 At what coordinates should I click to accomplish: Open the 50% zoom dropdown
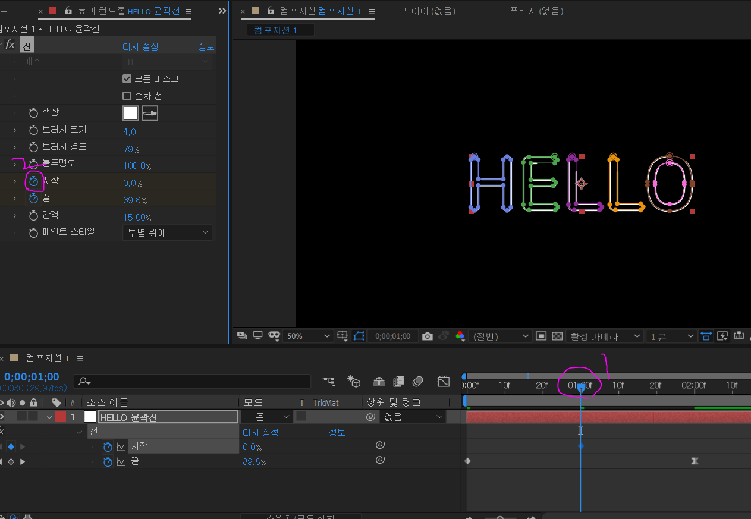307,336
